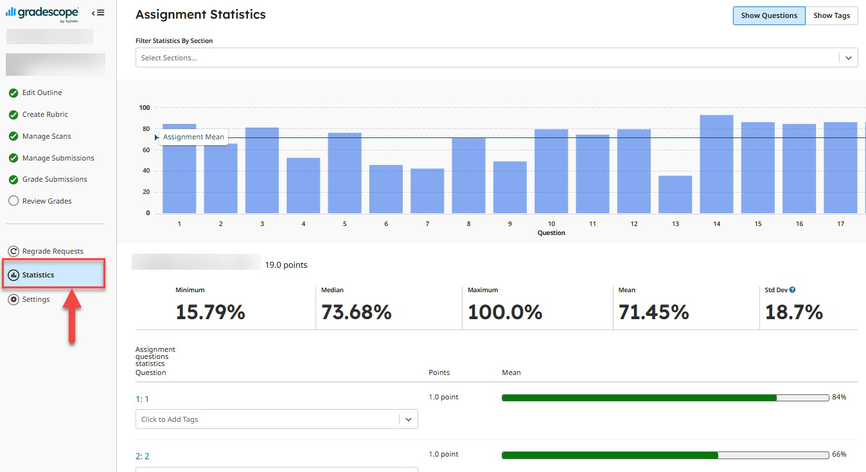Image resolution: width=866 pixels, height=472 pixels.
Task: Click the Median value 73.68%
Action: click(357, 312)
